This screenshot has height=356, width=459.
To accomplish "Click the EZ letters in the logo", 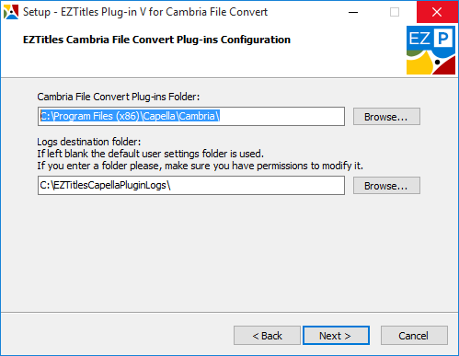I will pos(419,39).
